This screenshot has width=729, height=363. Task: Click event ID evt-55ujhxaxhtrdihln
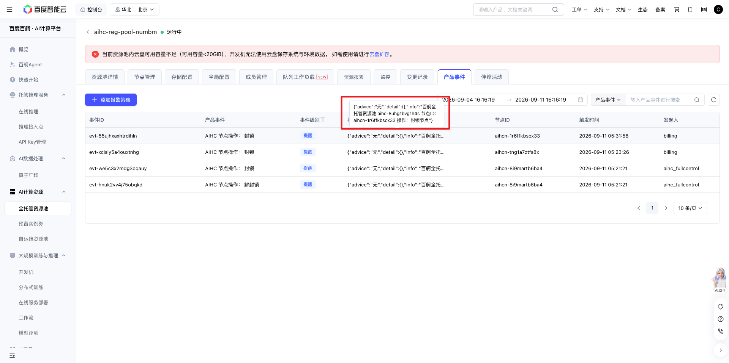[x=113, y=136]
